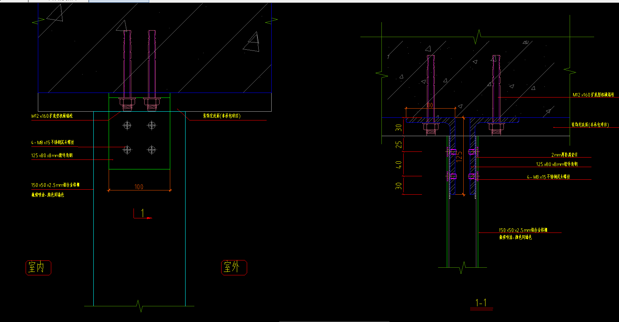Select the 150x50x2.5mm grille label in section 1-1

click(x=523, y=230)
